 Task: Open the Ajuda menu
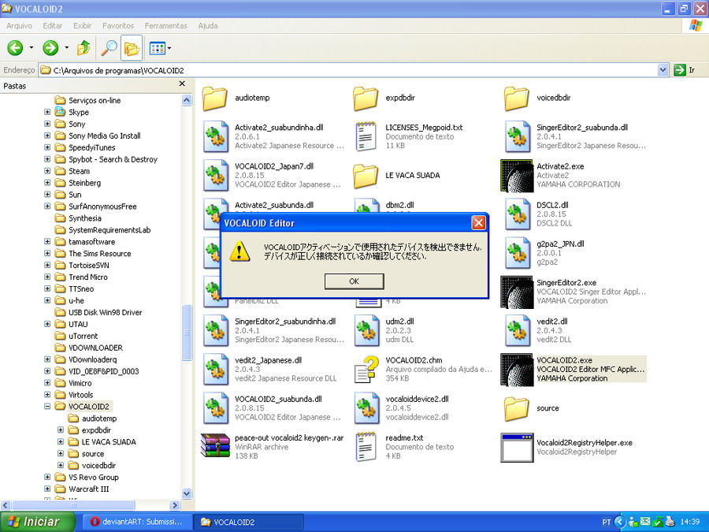pos(207,26)
